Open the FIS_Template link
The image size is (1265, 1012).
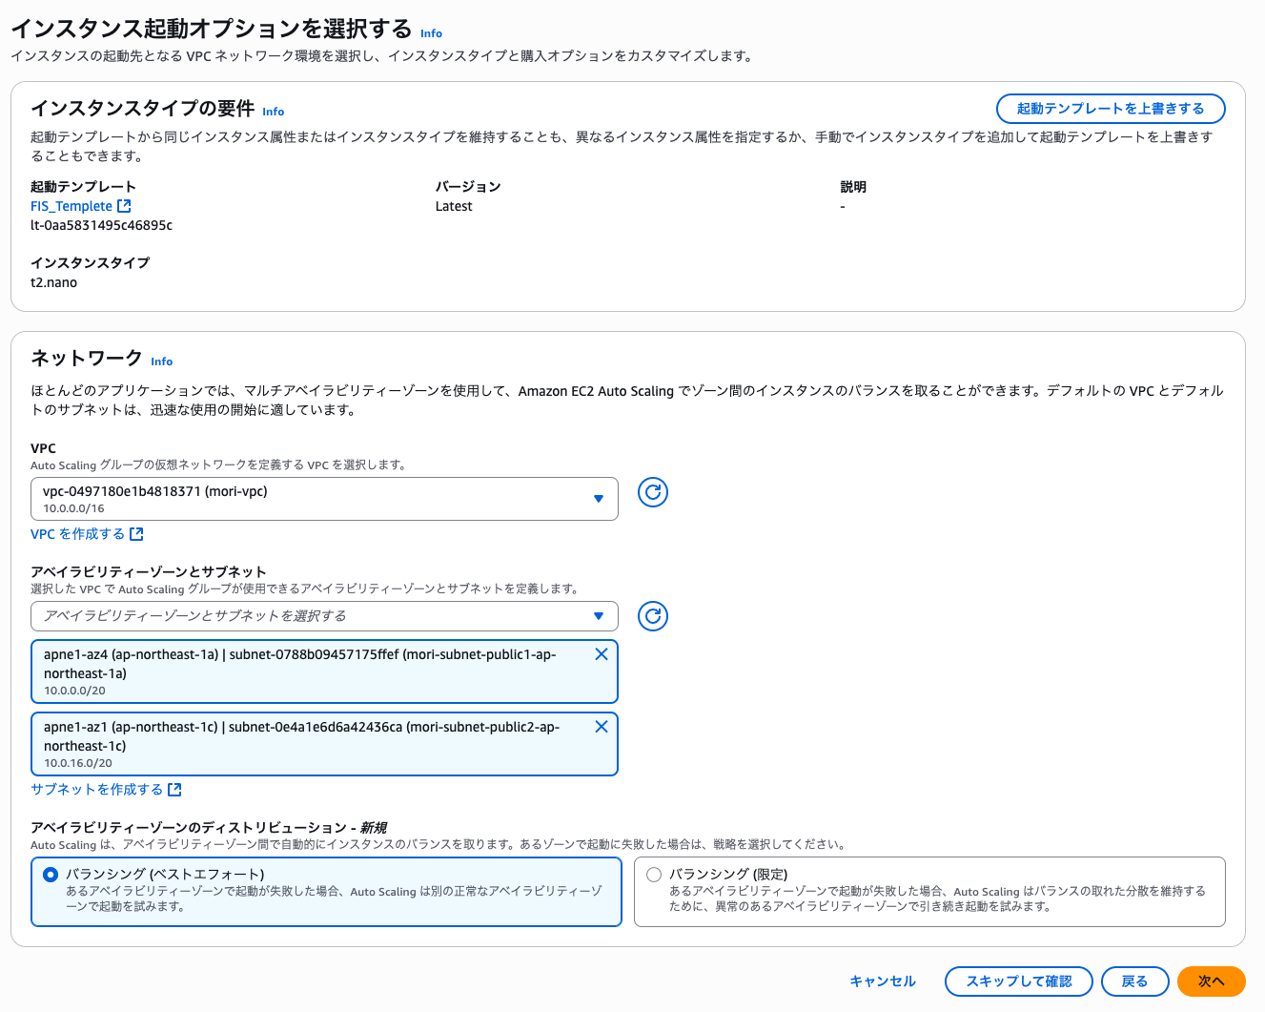coord(69,205)
